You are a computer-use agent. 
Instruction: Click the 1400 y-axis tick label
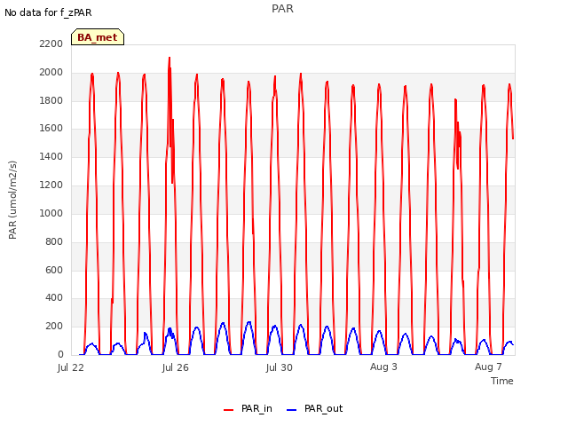pyautogui.click(x=51, y=157)
